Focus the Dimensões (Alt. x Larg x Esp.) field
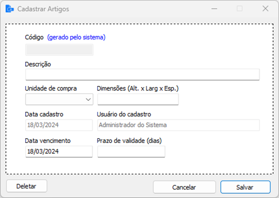 (138, 99)
